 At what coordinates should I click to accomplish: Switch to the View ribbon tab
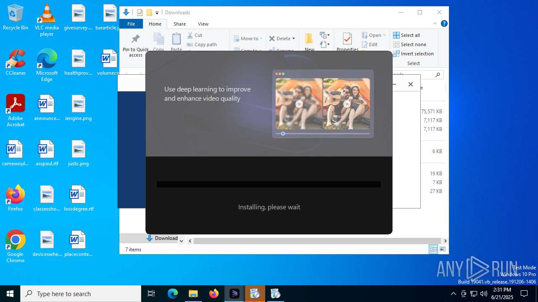click(203, 24)
